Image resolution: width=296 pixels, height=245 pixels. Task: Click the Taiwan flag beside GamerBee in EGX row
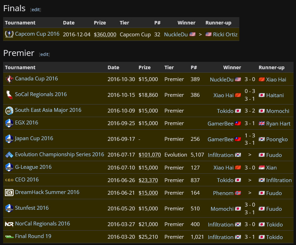[x=238, y=123]
